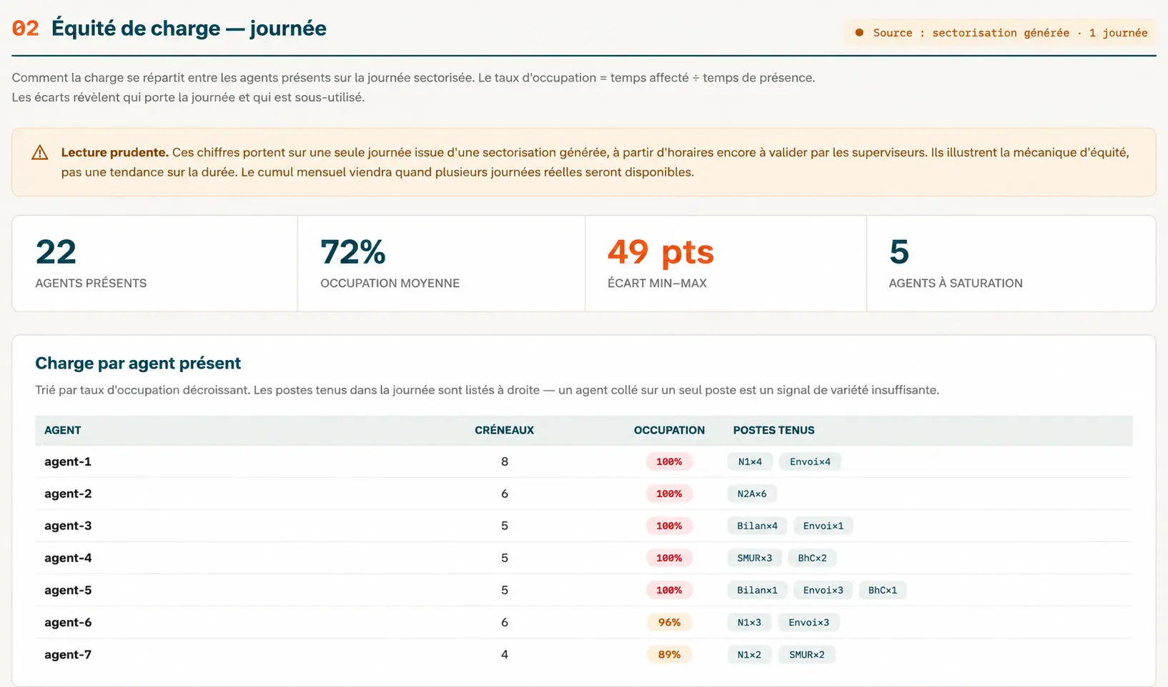Screen dimensions: 1168x687
Task: Select the agent-2 row name
Action: (x=68, y=493)
